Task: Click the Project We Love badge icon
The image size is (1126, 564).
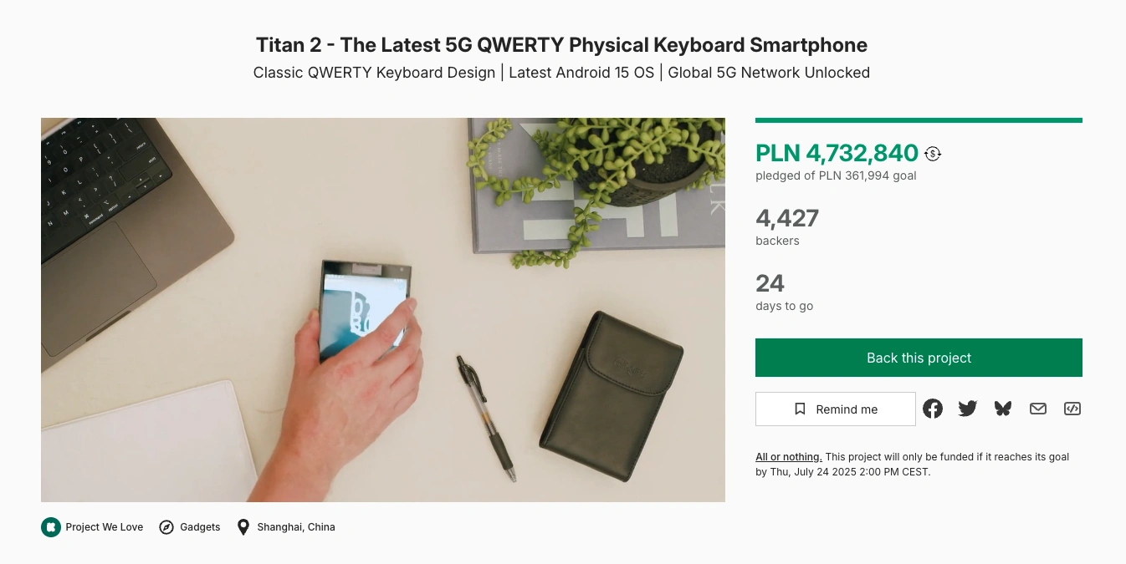Action: click(x=51, y=527)
